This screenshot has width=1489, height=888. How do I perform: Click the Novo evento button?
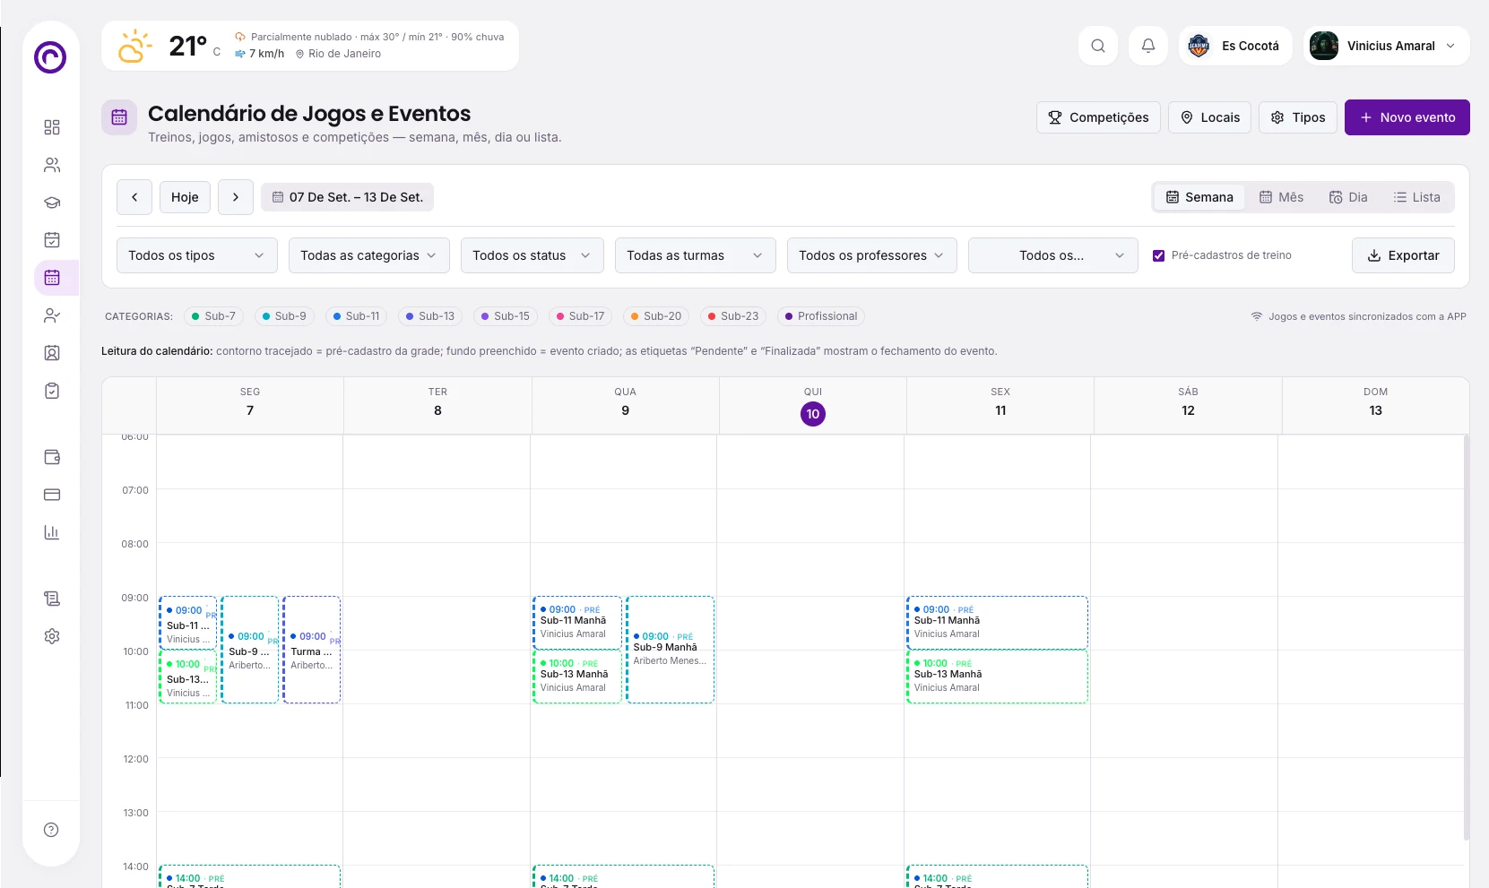coord(1407,117)
